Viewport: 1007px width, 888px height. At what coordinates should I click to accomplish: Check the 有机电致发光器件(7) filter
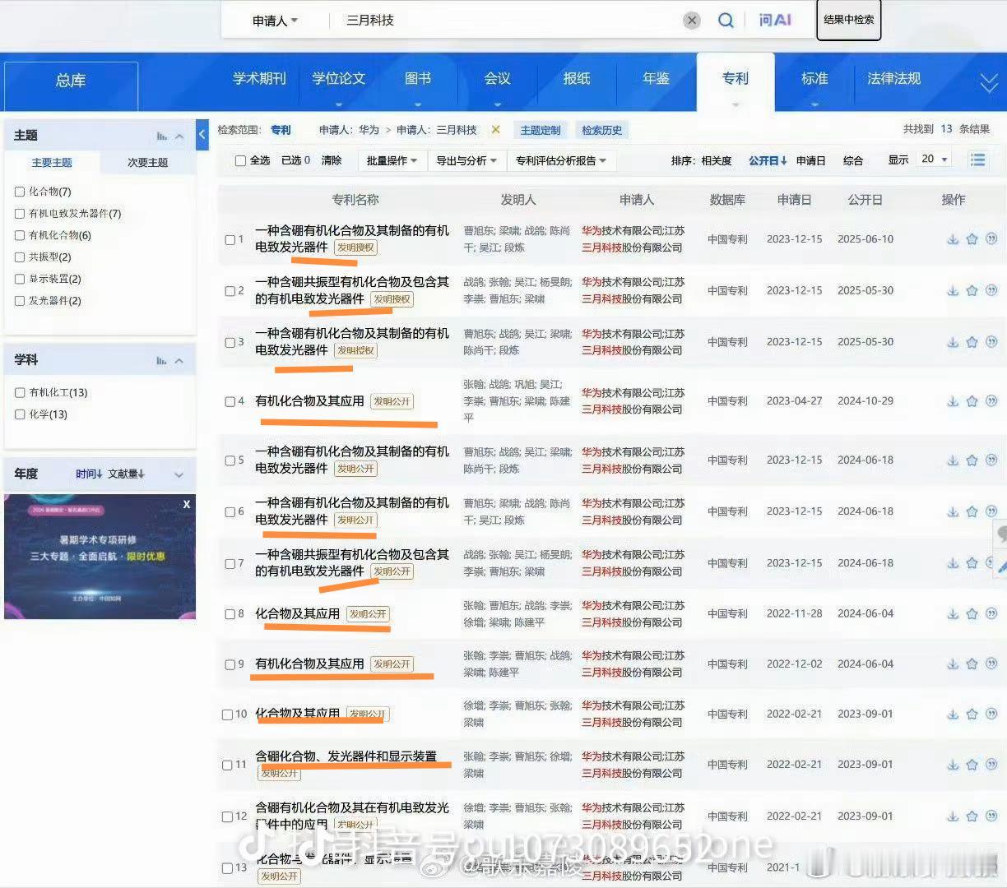pos(20,214)
